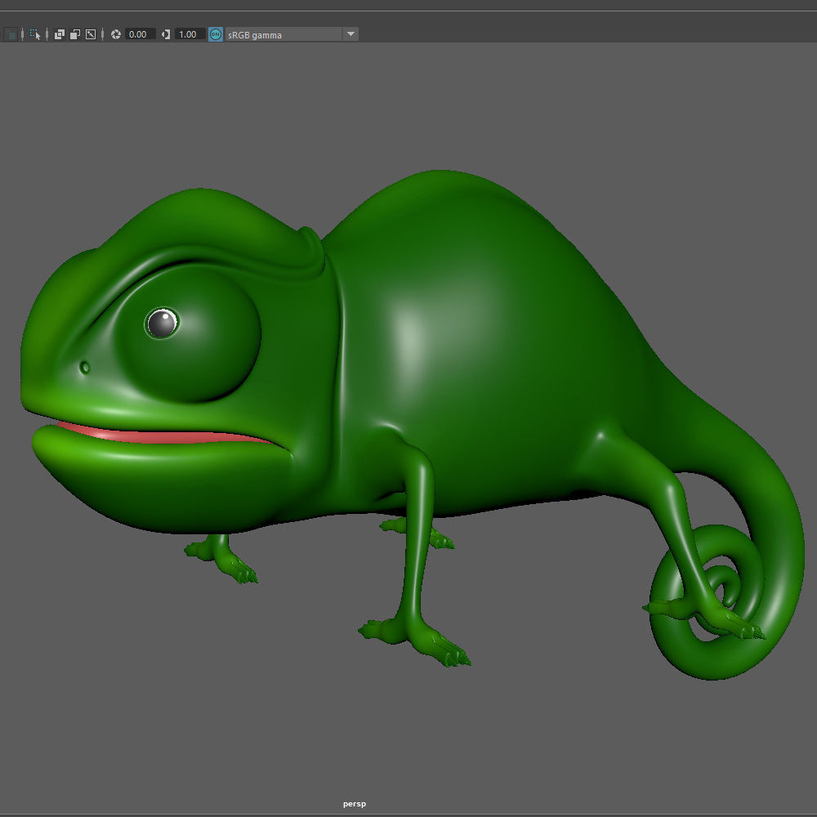Screen dimensions: 817x817
Task: Click the first overlapping squares toolbar icon
Action: click(x=60, y=34)
